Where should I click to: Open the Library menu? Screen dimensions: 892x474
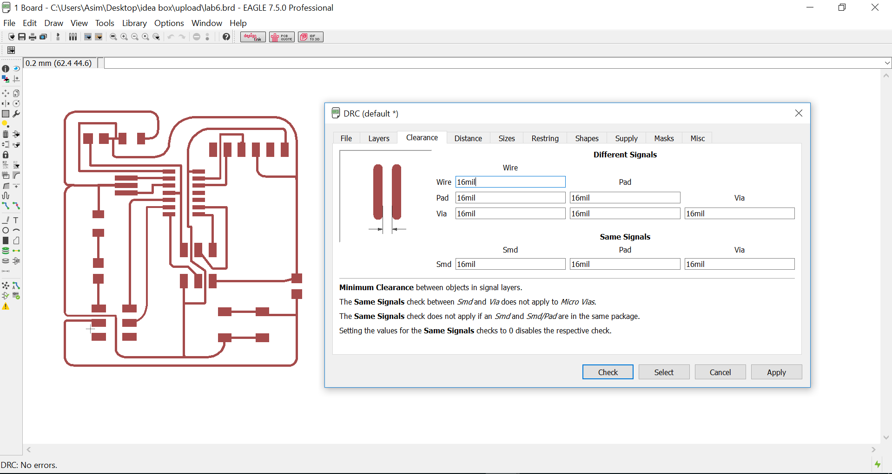(134, 23)
